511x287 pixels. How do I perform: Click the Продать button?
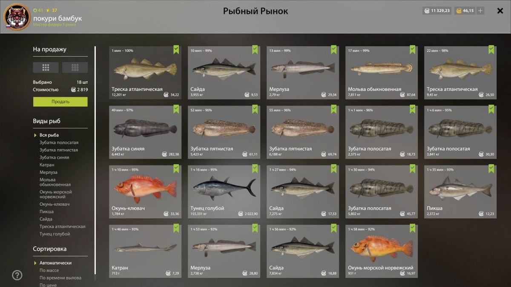pyautogui.click(x=60, y=102)
